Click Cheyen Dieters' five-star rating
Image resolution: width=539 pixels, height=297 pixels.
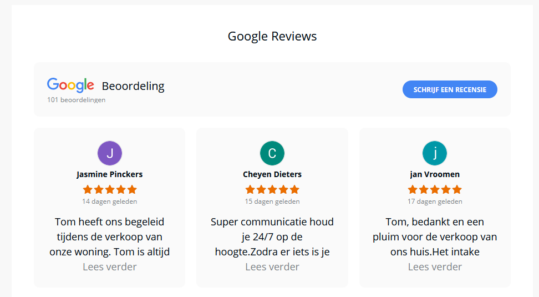(x=272, y=190)
